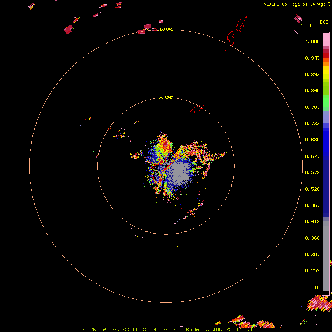Click the 11:34 timestamp in caption
The height and width of the screenshot is (332, 332).
coord(245,329)
